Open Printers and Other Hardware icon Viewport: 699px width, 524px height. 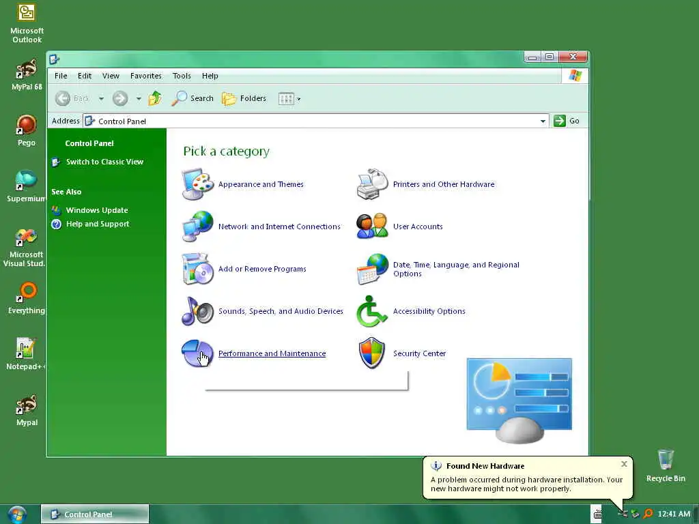(x=373, y=184)
